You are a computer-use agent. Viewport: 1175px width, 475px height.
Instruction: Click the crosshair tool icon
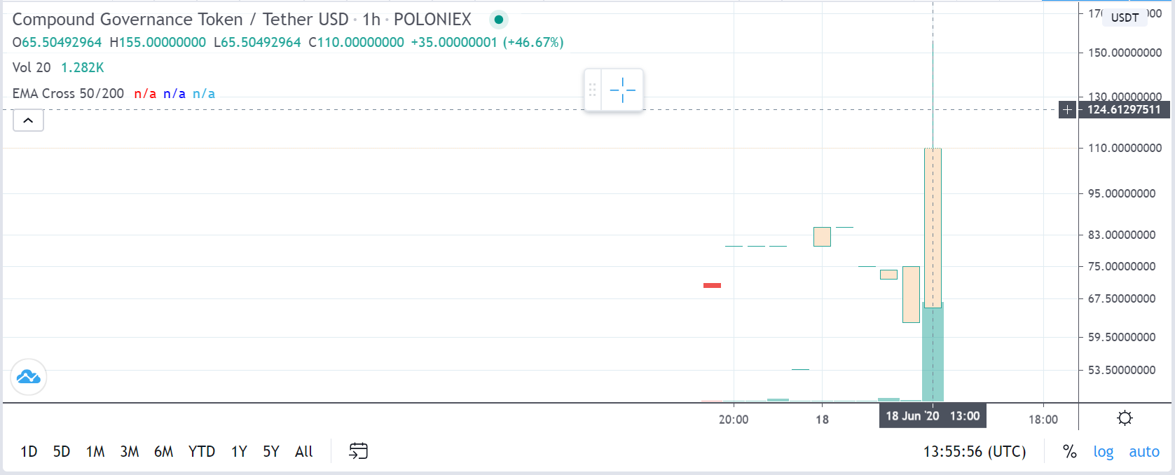tap(622, 90)
